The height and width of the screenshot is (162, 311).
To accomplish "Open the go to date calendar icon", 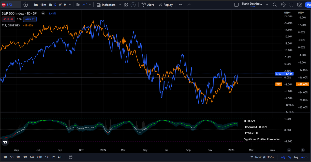I will (x=70, y=157).
